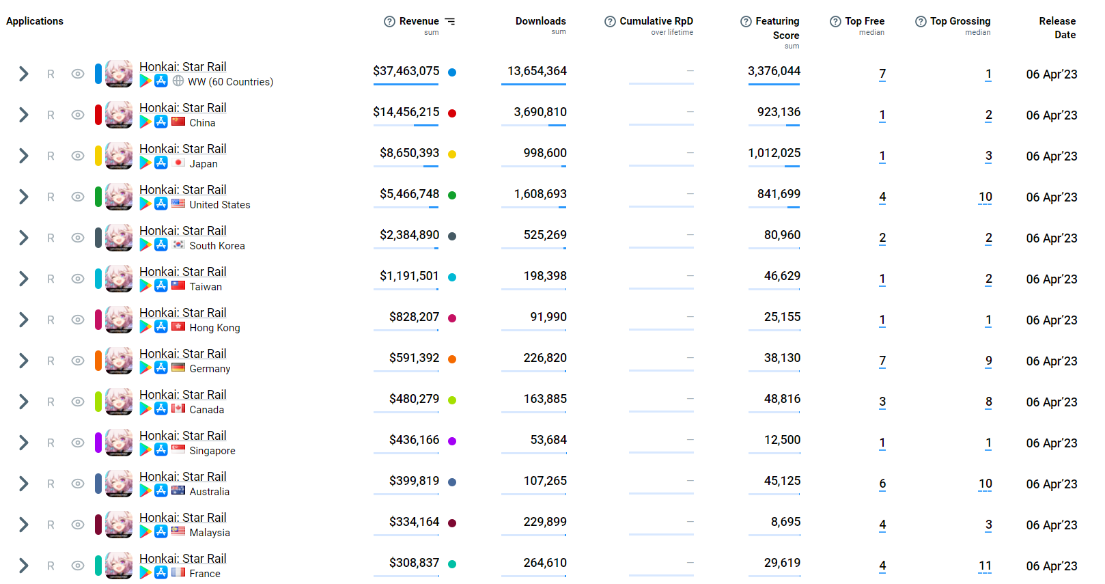Sort by Top Grossing column header
This screenshot has height=584, width=1105.
coord(960,21)
